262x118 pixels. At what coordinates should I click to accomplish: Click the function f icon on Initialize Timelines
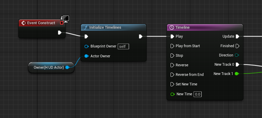(86, 27)
